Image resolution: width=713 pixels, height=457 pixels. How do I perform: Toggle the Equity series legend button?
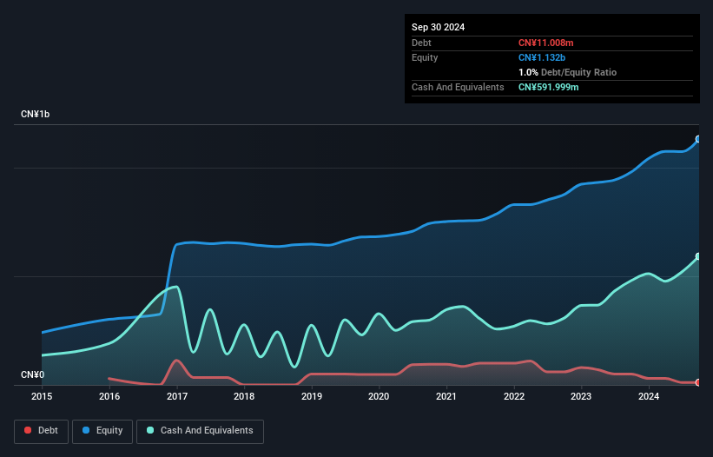tap(102, 431)
